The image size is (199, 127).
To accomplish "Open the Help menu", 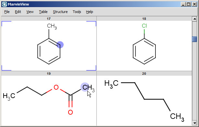I will (90, 12).
